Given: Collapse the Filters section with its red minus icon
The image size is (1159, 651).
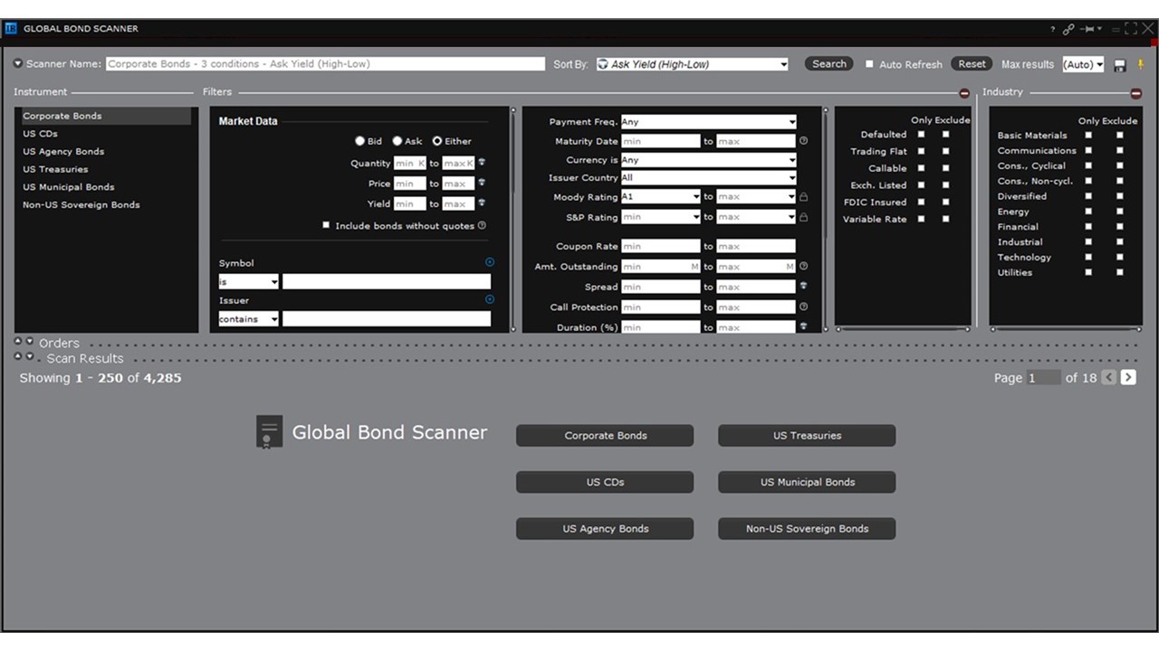Looking at the screenshot, I should (x=963, y=92).
